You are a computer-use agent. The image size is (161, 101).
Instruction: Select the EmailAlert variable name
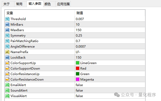18,85
